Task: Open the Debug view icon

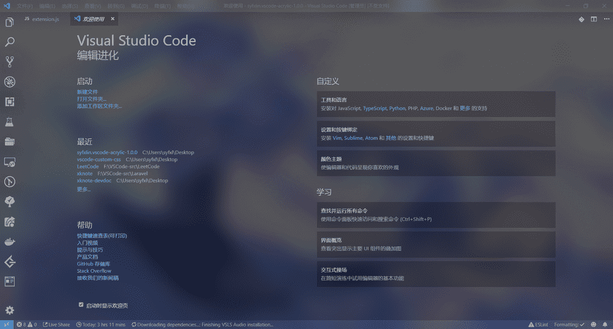Action: 9,82
